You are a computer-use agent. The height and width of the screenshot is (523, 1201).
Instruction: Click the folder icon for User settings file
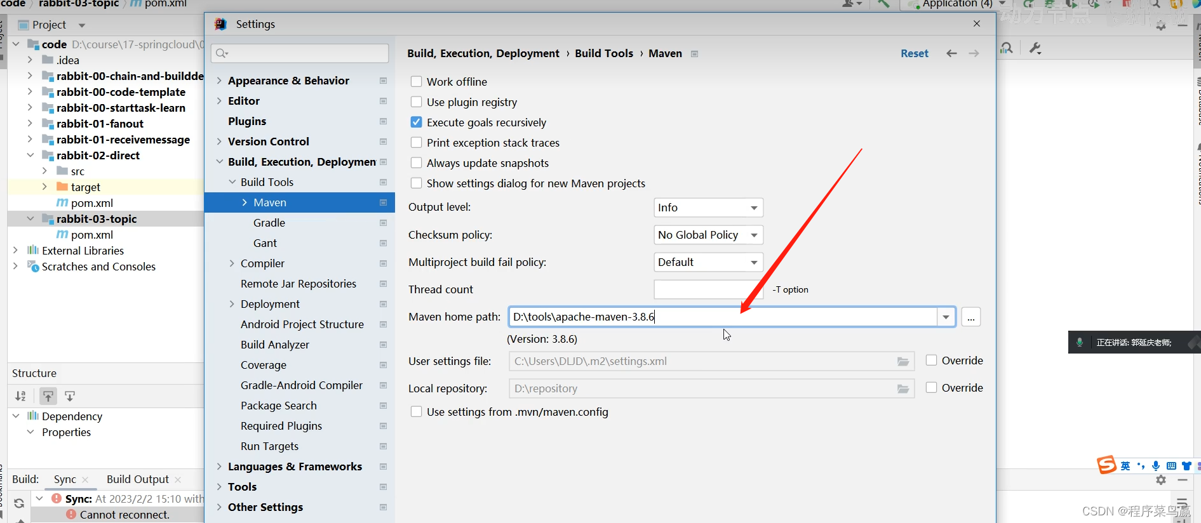point(902,361)
